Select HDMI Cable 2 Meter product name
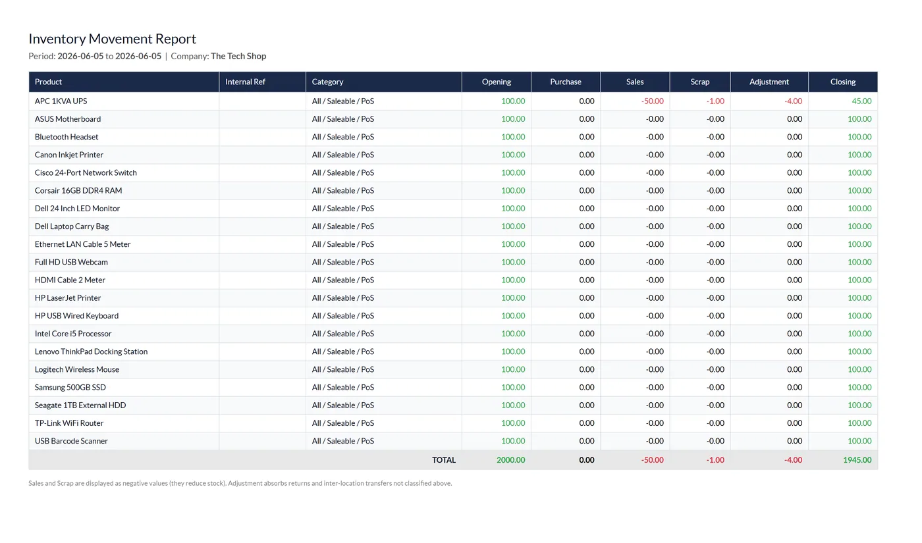The height and width of the screenshot is (543, 922). coord(70,280)
